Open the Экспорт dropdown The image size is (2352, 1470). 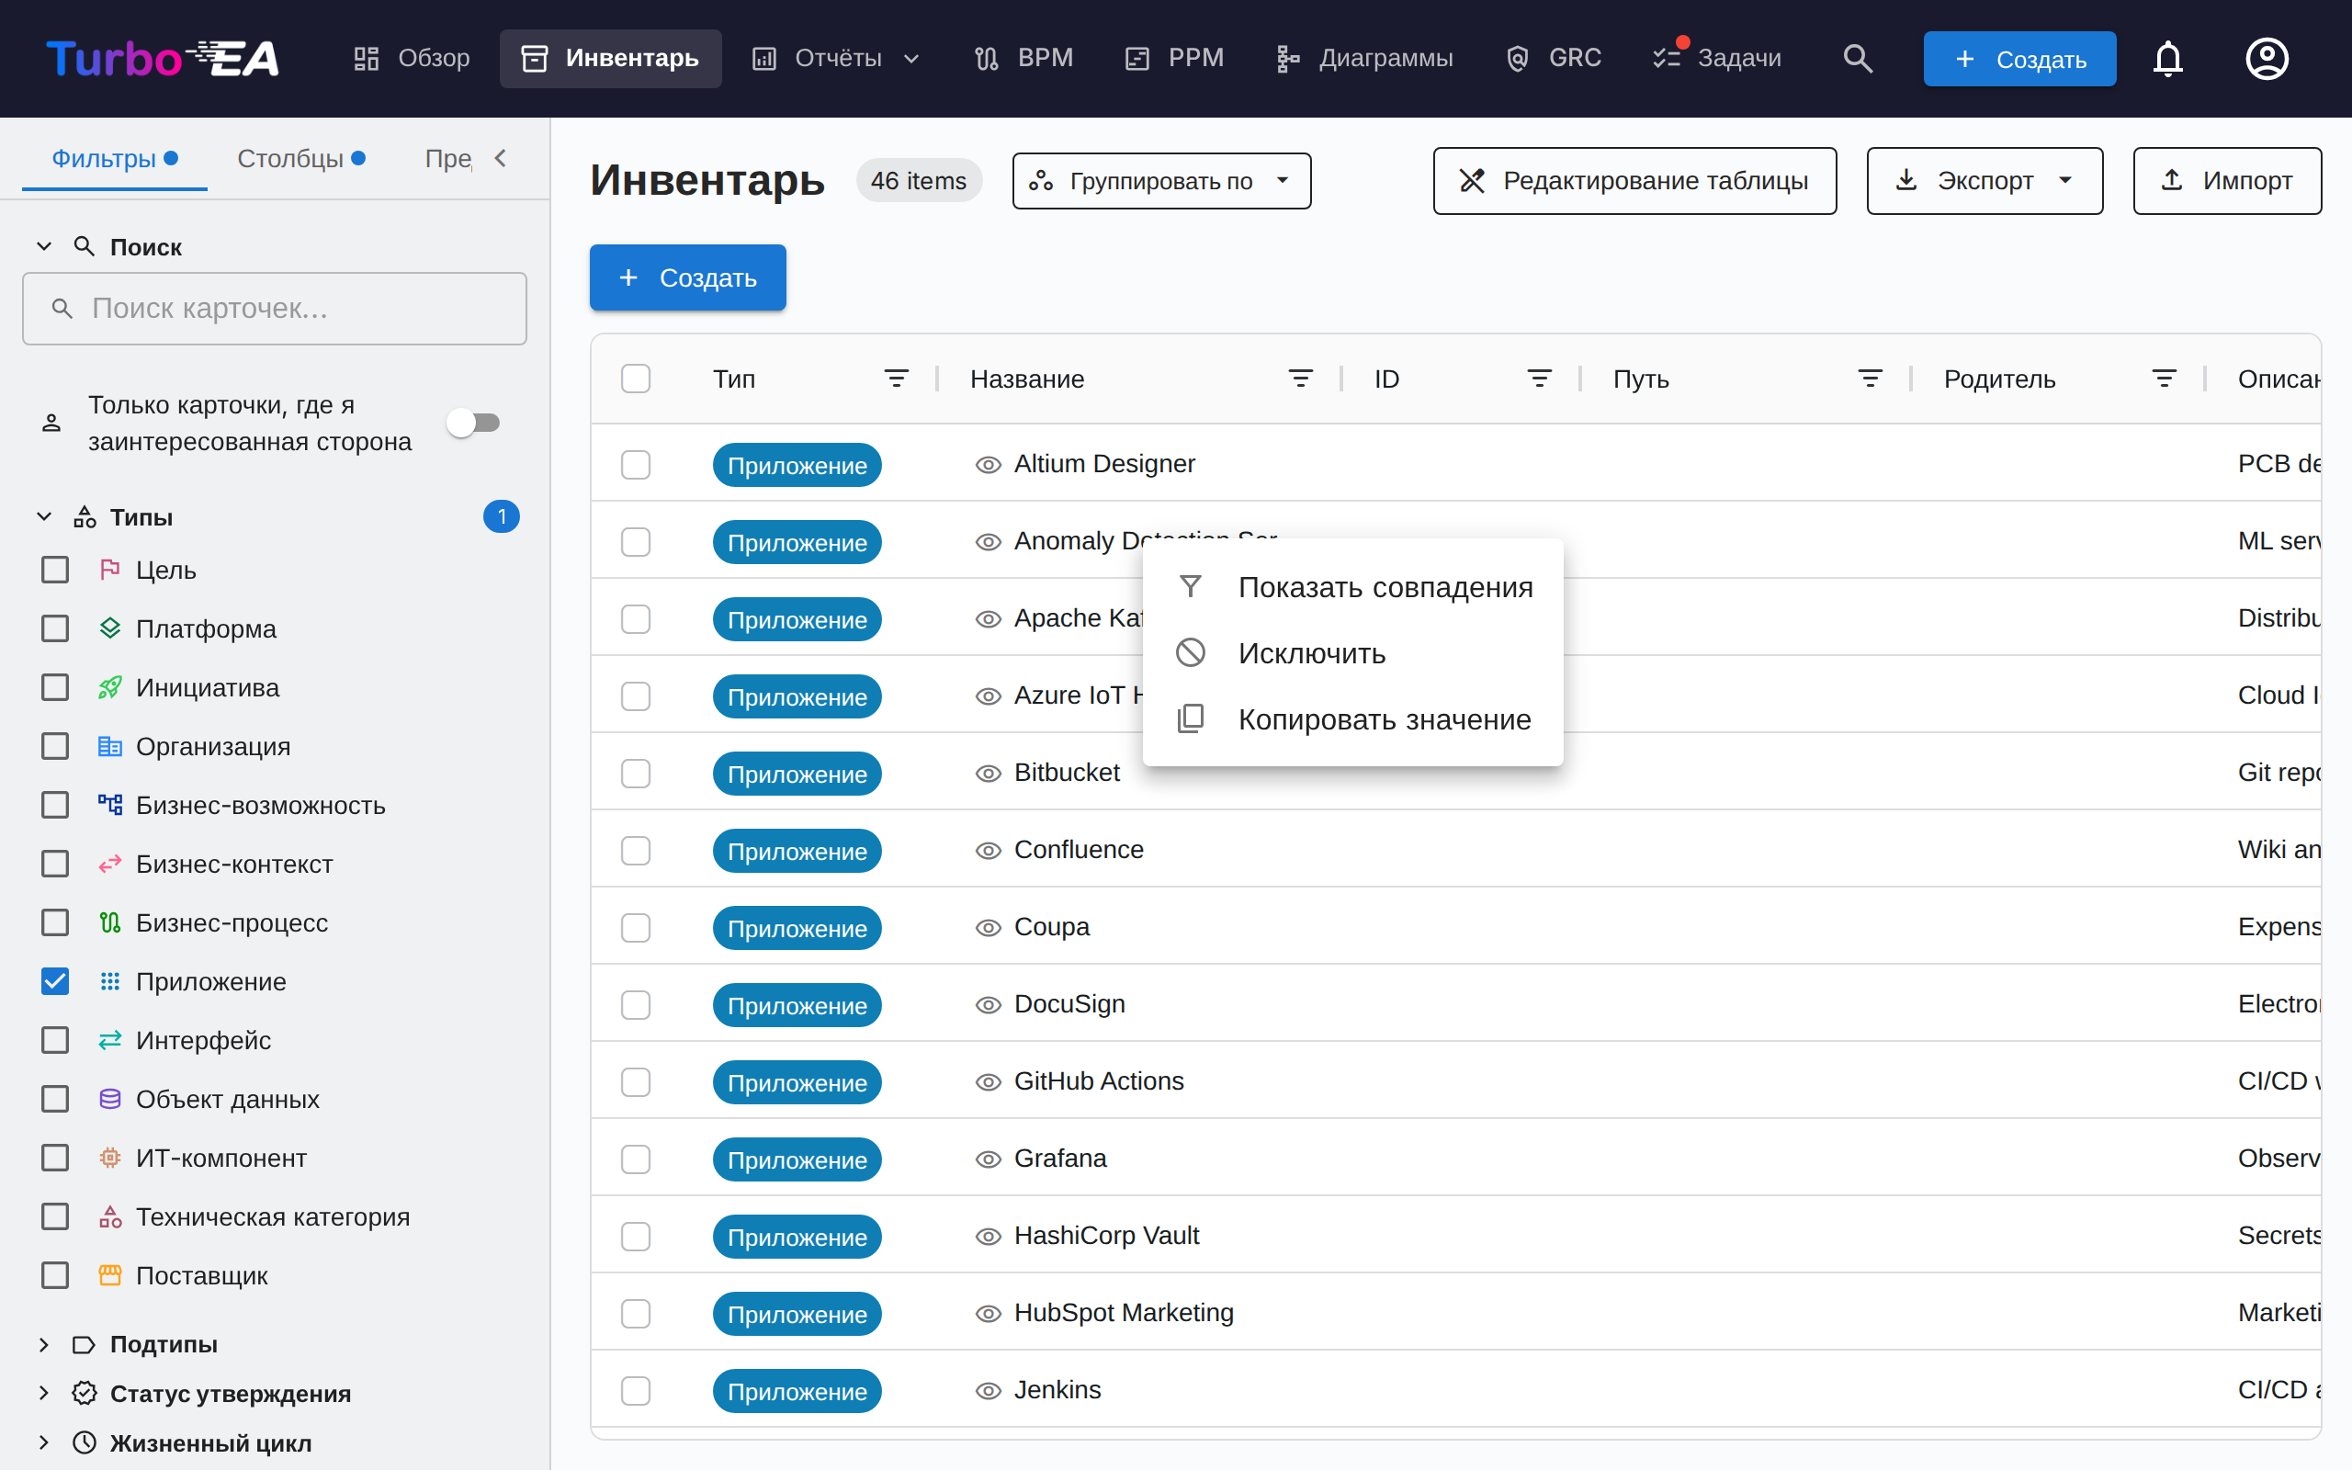click(1984, 181)
